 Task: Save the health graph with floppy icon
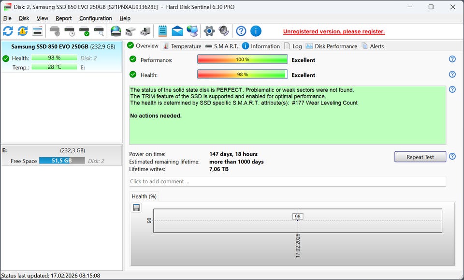point(136,207)
